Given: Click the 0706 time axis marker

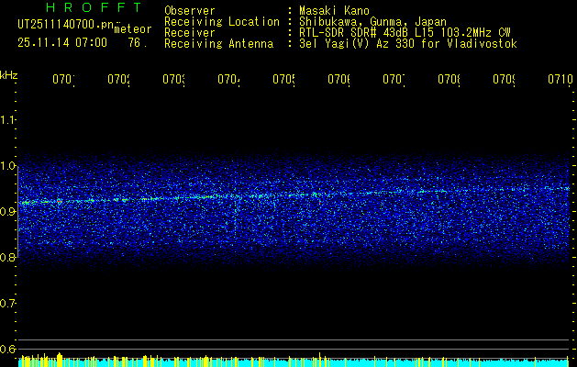Looking at the screenshot, I should pyautogui.click(x=339, y=79).
